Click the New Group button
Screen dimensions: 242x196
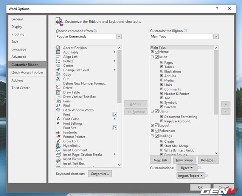click(x=184, y=160)
